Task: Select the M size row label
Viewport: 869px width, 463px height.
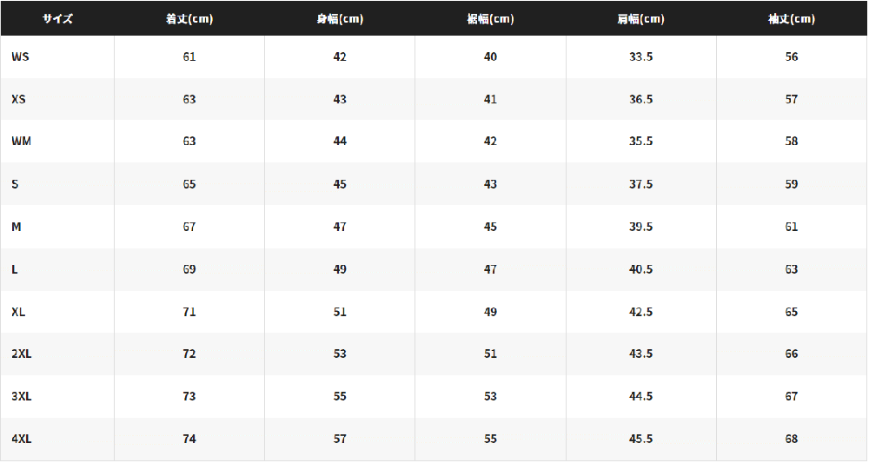Action: [x=16, y=227]
